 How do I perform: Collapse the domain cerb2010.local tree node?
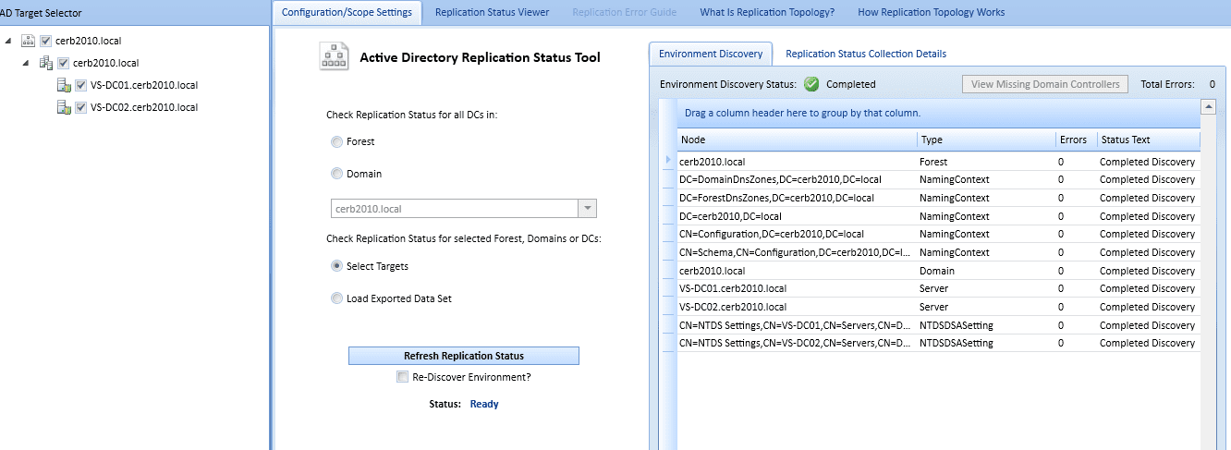click(x=27, y=63)
